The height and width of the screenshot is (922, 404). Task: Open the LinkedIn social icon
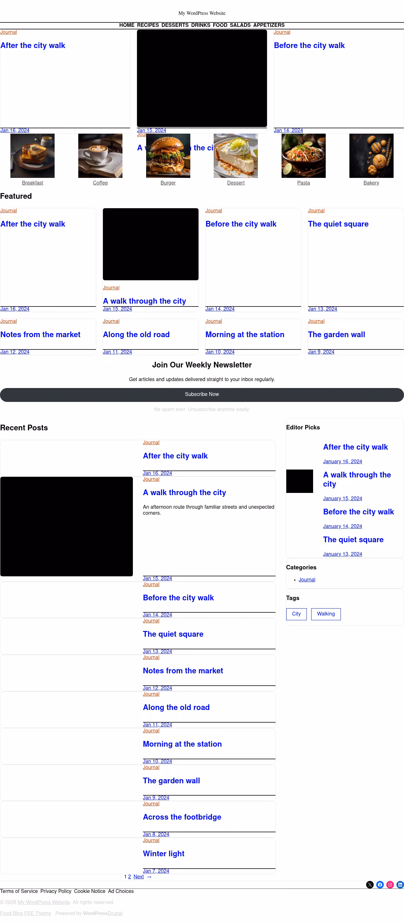400,884
